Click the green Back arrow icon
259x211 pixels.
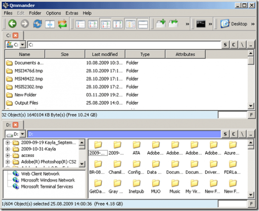click(x=12, y=24)
